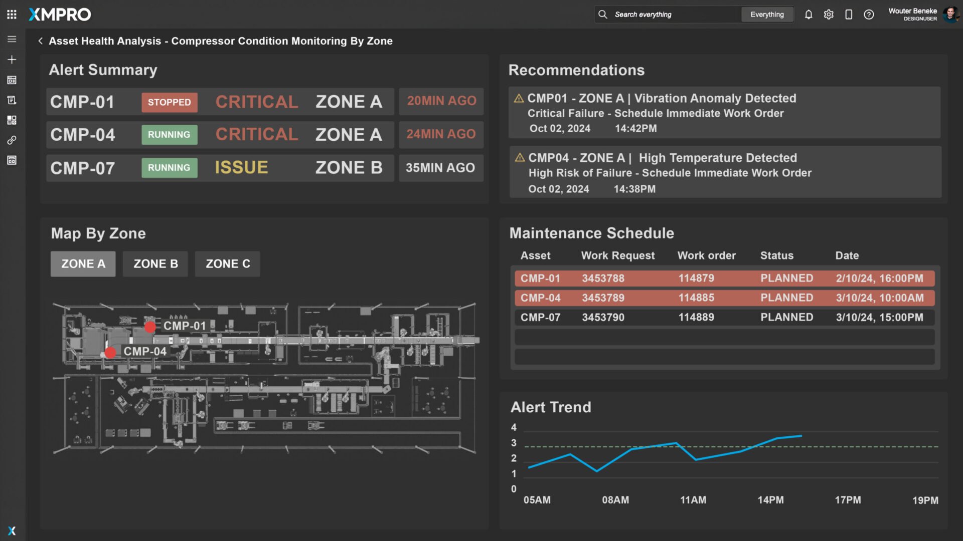Click the STOPPED status badge for CMP-01
This screenshot has width=963, height=541.
click(x=169, y=102)
